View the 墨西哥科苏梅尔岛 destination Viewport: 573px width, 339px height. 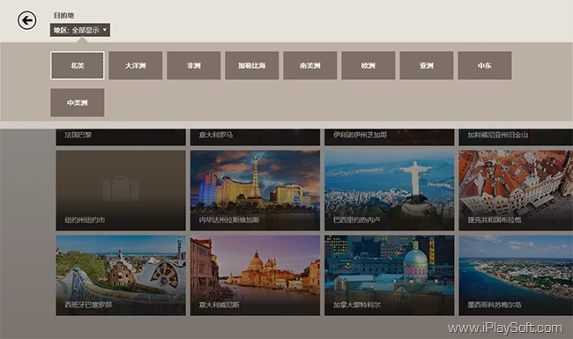tap(516, 275)
